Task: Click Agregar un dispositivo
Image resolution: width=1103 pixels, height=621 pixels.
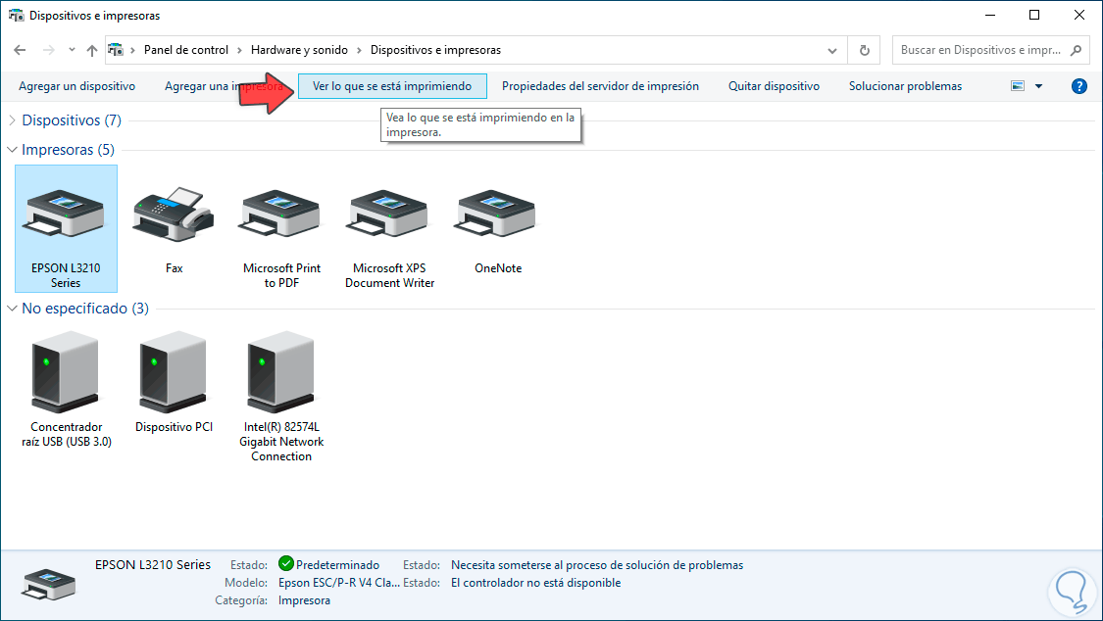Action: point(76,86)
